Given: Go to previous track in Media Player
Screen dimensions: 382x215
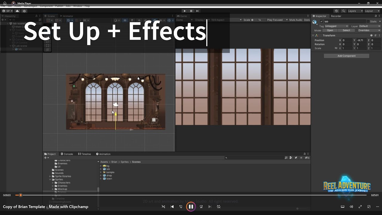Looking at the screenshot, I should click(172, 207).
